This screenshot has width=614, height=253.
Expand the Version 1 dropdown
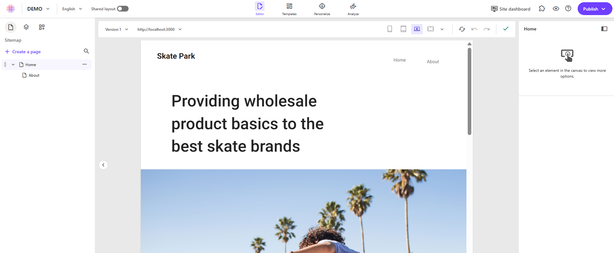[116, 30]
